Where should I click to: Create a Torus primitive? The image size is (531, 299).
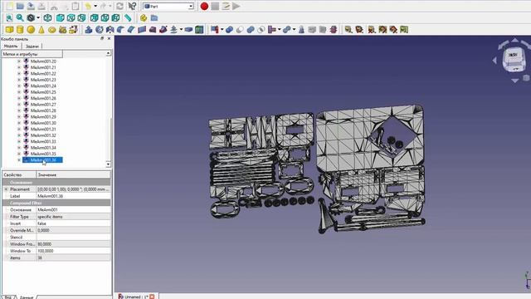51,30
